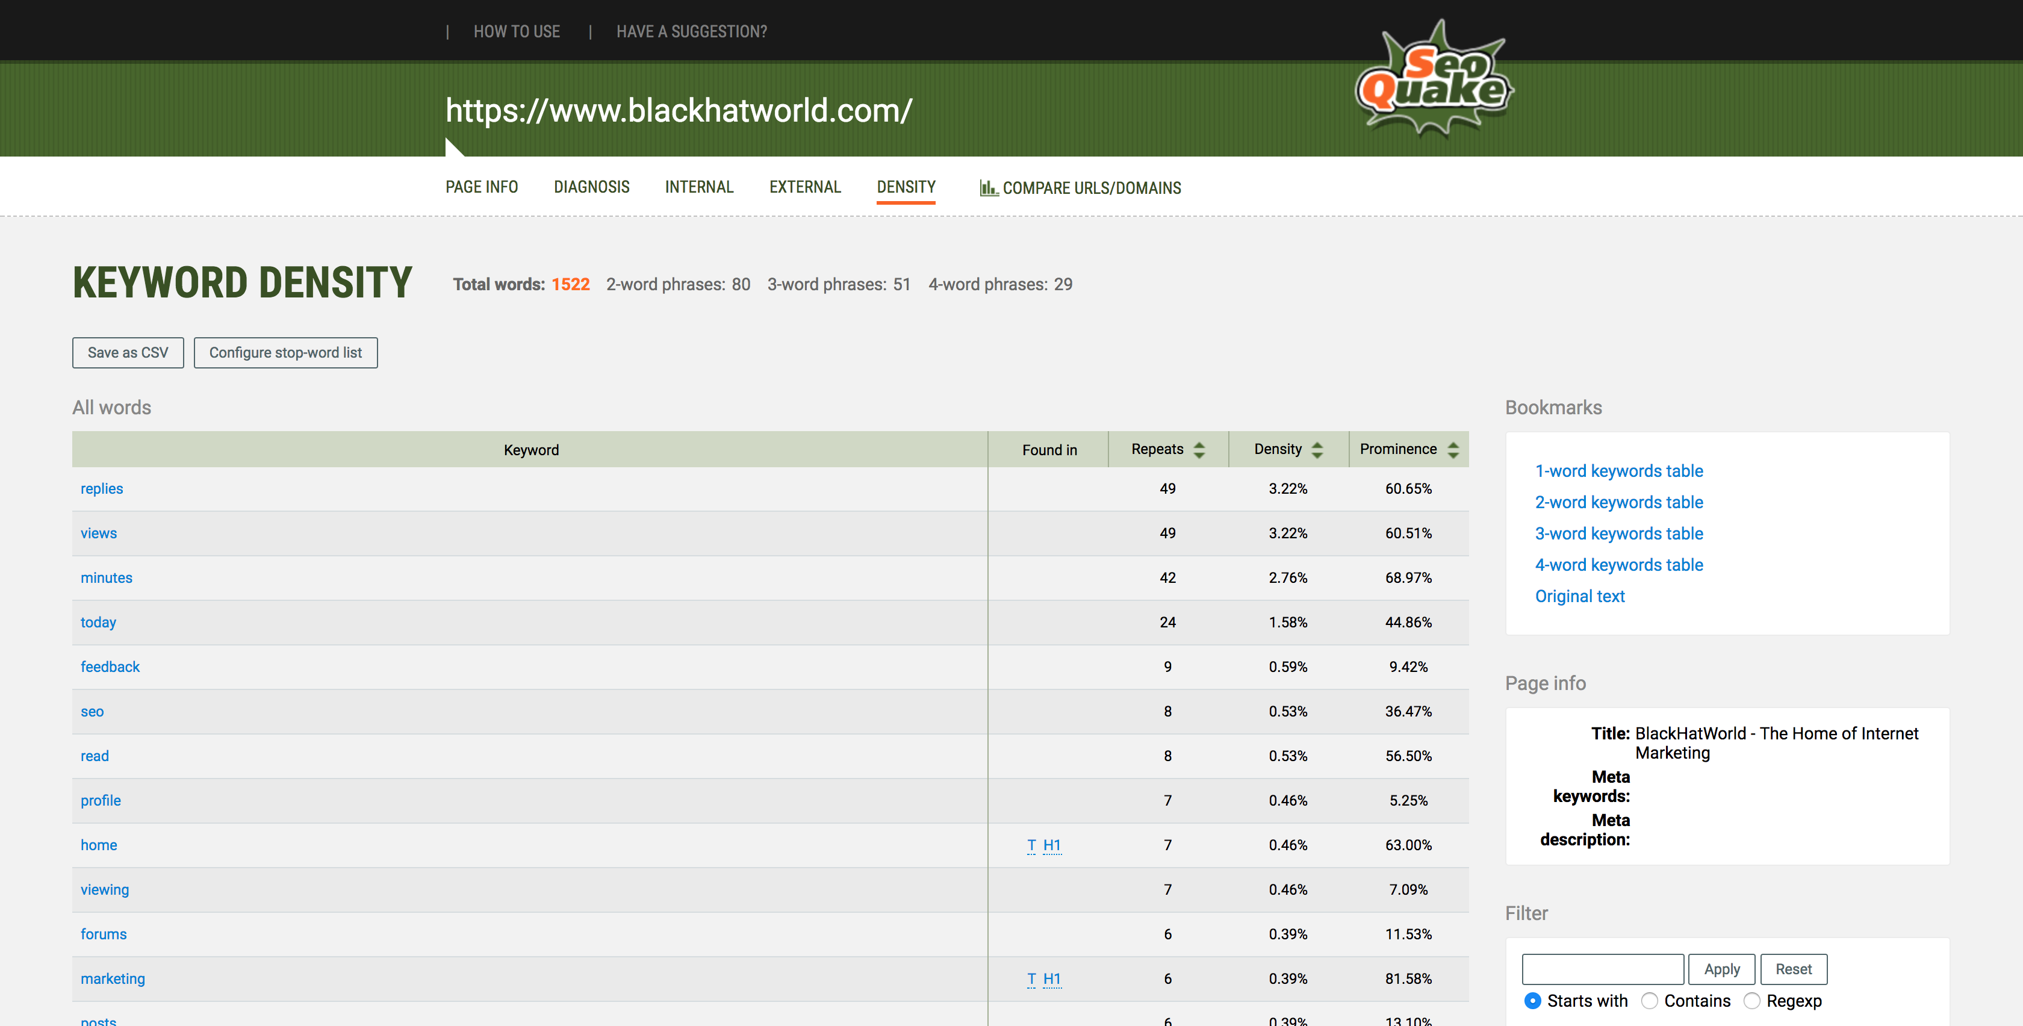Image resolution: width=2023 pixels, height=1026 pixels.
Task: Click the blackhatworld.com URL heading
Action: click(679, 111)
